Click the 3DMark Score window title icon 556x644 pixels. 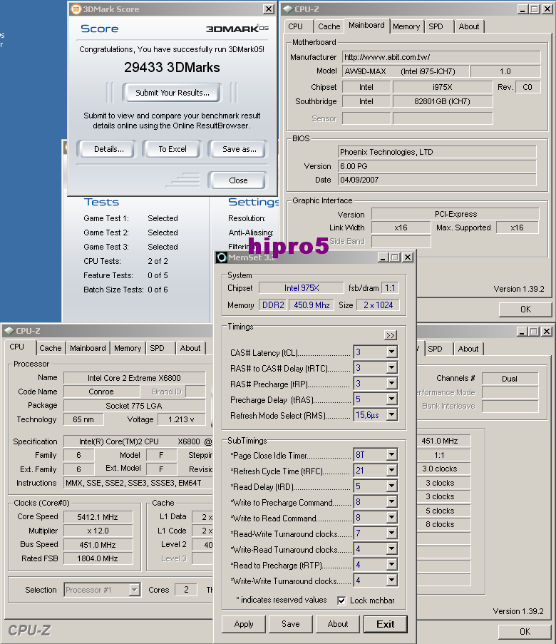[76, 9]
